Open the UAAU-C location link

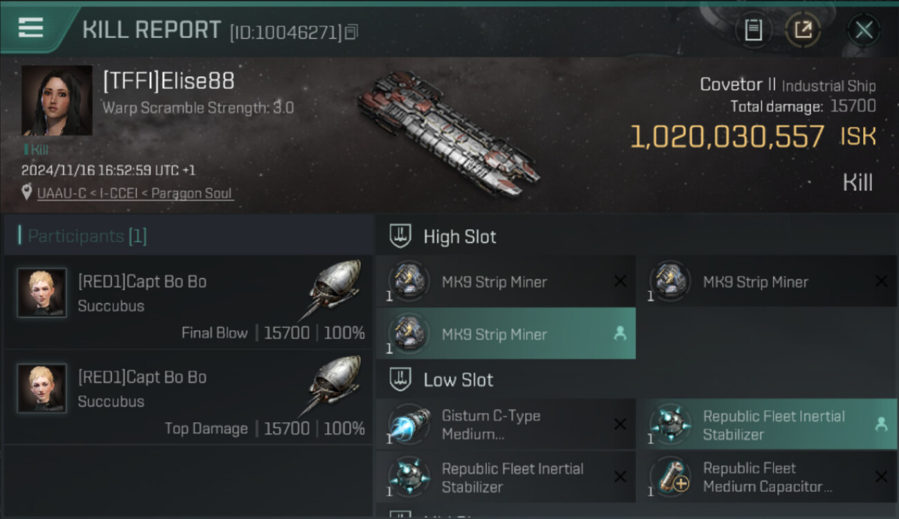pos(134,193)
